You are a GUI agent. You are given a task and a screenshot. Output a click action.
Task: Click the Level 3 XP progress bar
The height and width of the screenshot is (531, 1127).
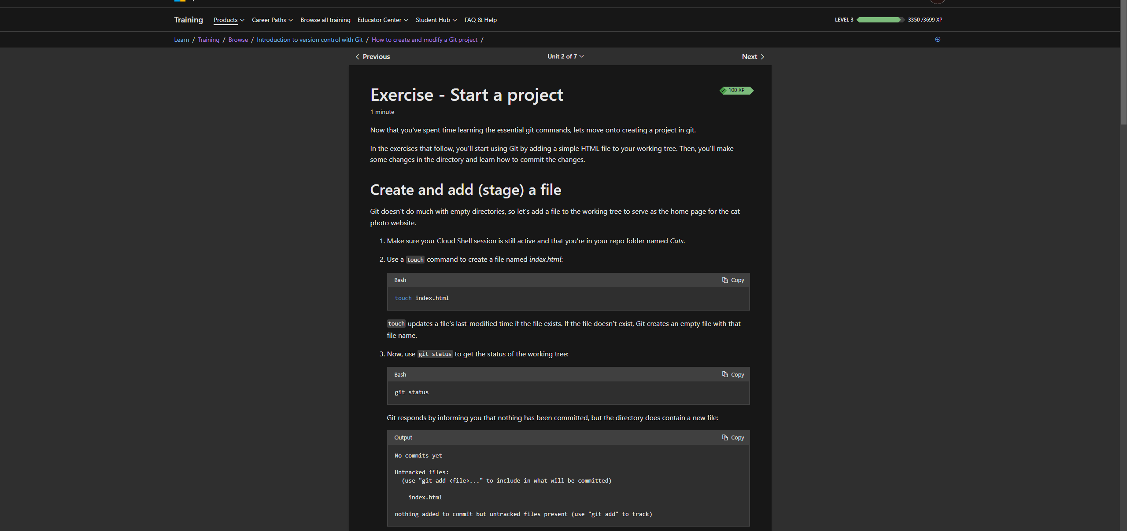tap(879, 20)
